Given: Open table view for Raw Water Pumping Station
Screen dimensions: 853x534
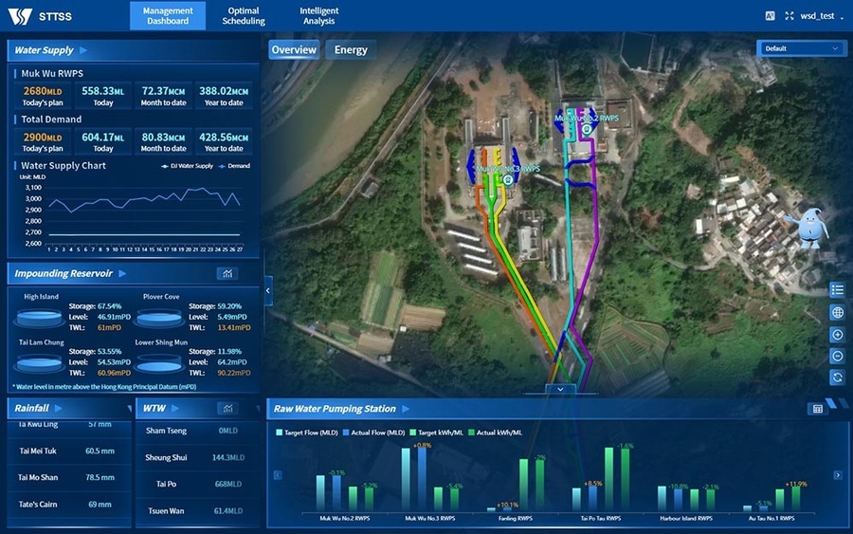Looking at the screenshot, I should [x=817, y=409].
